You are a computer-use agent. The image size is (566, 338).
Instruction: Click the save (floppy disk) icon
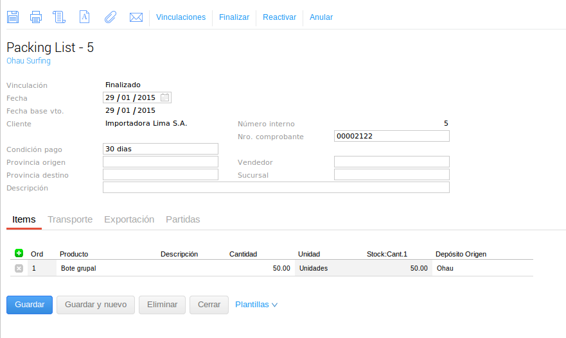click(x=12, y=17)
